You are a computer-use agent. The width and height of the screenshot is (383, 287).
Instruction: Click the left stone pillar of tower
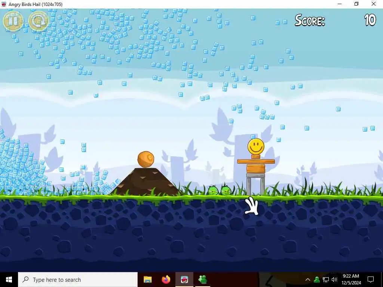click(x=249, y=186)
